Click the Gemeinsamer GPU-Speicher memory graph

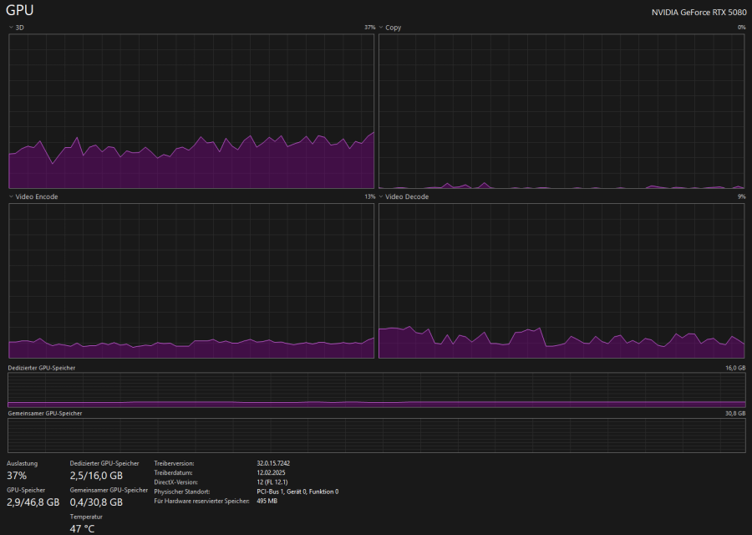point(376,436)
